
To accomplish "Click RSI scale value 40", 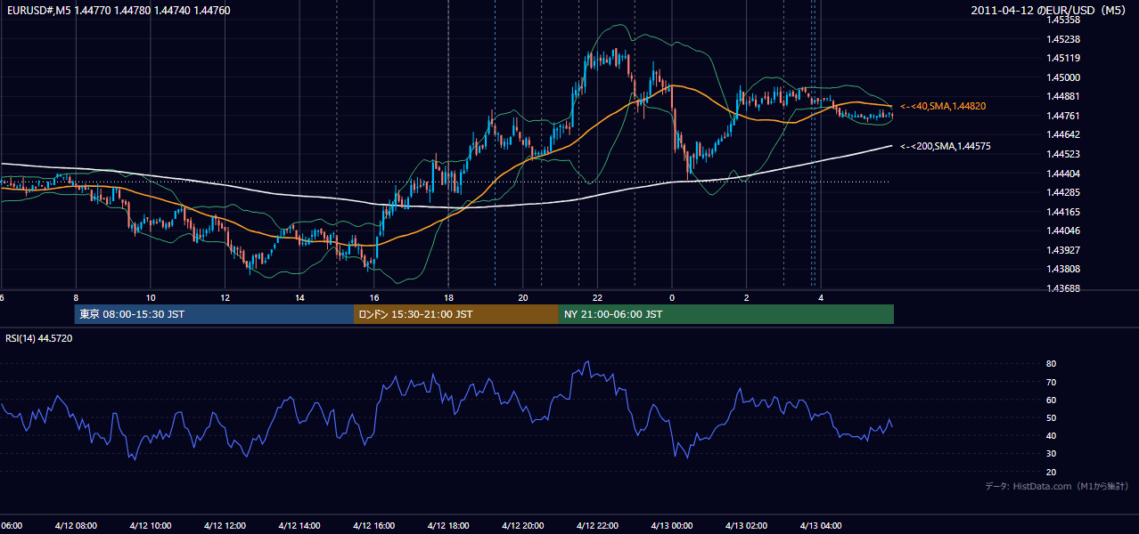I will (x=1052, y=436).
